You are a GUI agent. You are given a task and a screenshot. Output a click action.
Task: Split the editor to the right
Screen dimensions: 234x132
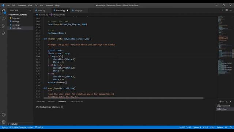[227, 10]
